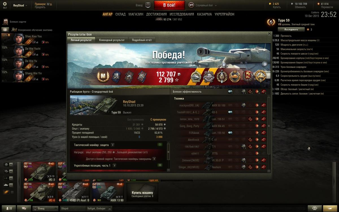Expand Укреплённые позиции, часть 1 details
The width and height of the screenshot is (339, 212).
(114, 165)
